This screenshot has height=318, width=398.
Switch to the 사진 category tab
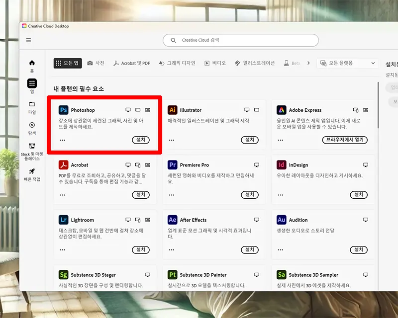click(96, 63)
